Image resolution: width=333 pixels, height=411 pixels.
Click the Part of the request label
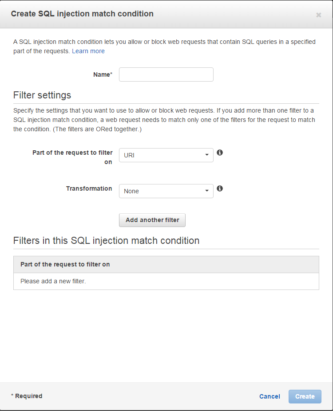tap(72, 157)
